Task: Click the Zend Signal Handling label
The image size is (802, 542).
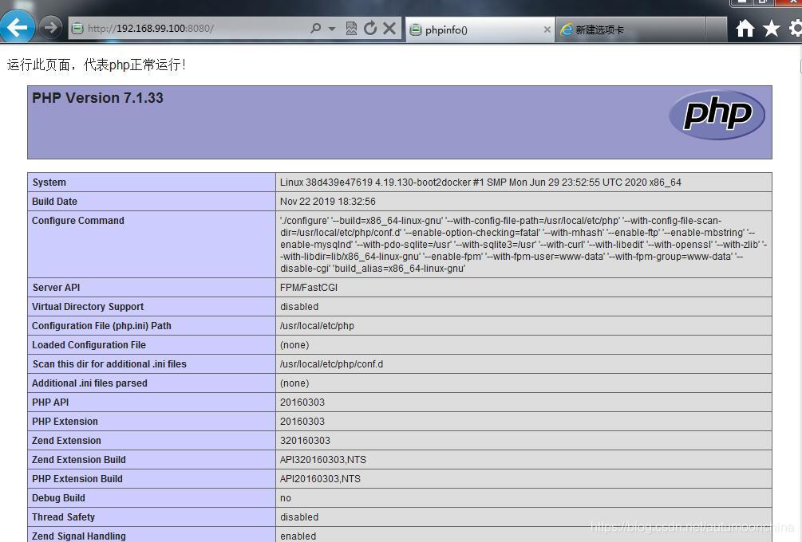Action: point(78,536)
